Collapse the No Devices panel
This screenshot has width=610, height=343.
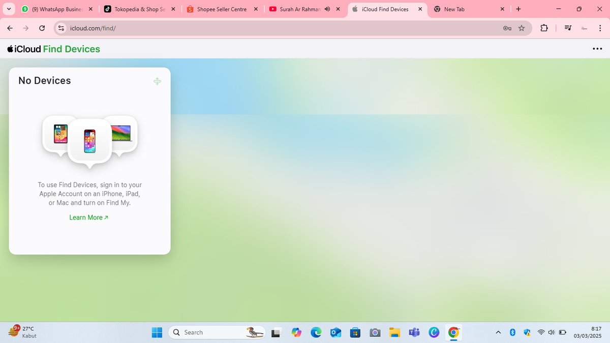[x=157, y=81]
